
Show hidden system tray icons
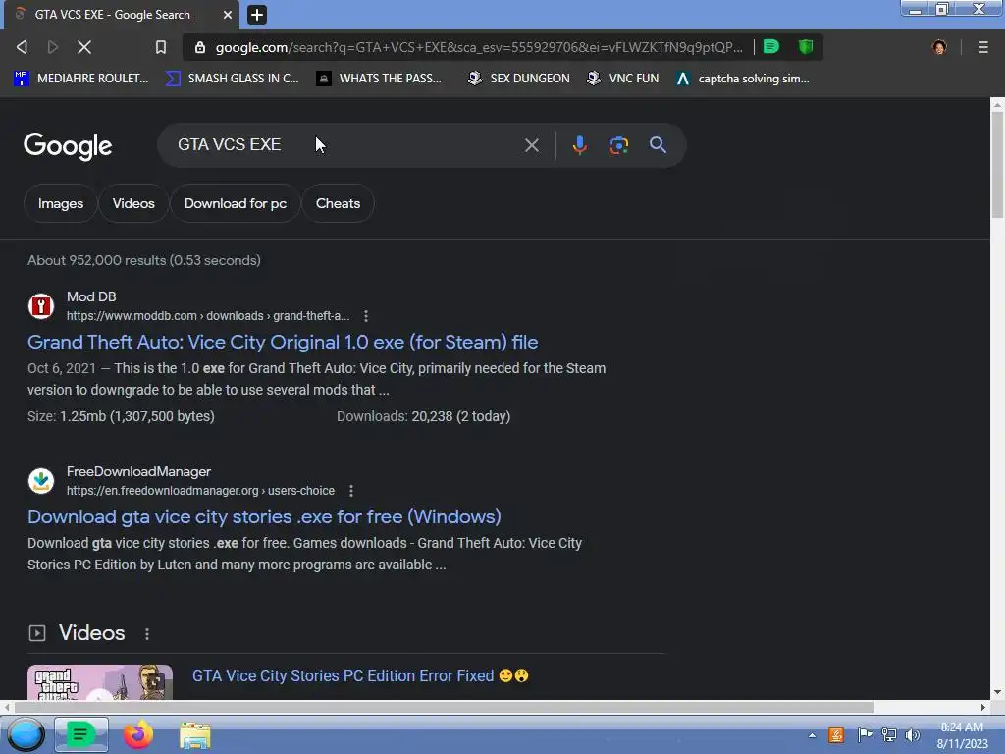[x=812, y=735]
